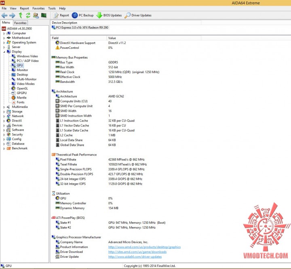Click the green Up arrow icon
291x269 pixels.
(21, 15)
